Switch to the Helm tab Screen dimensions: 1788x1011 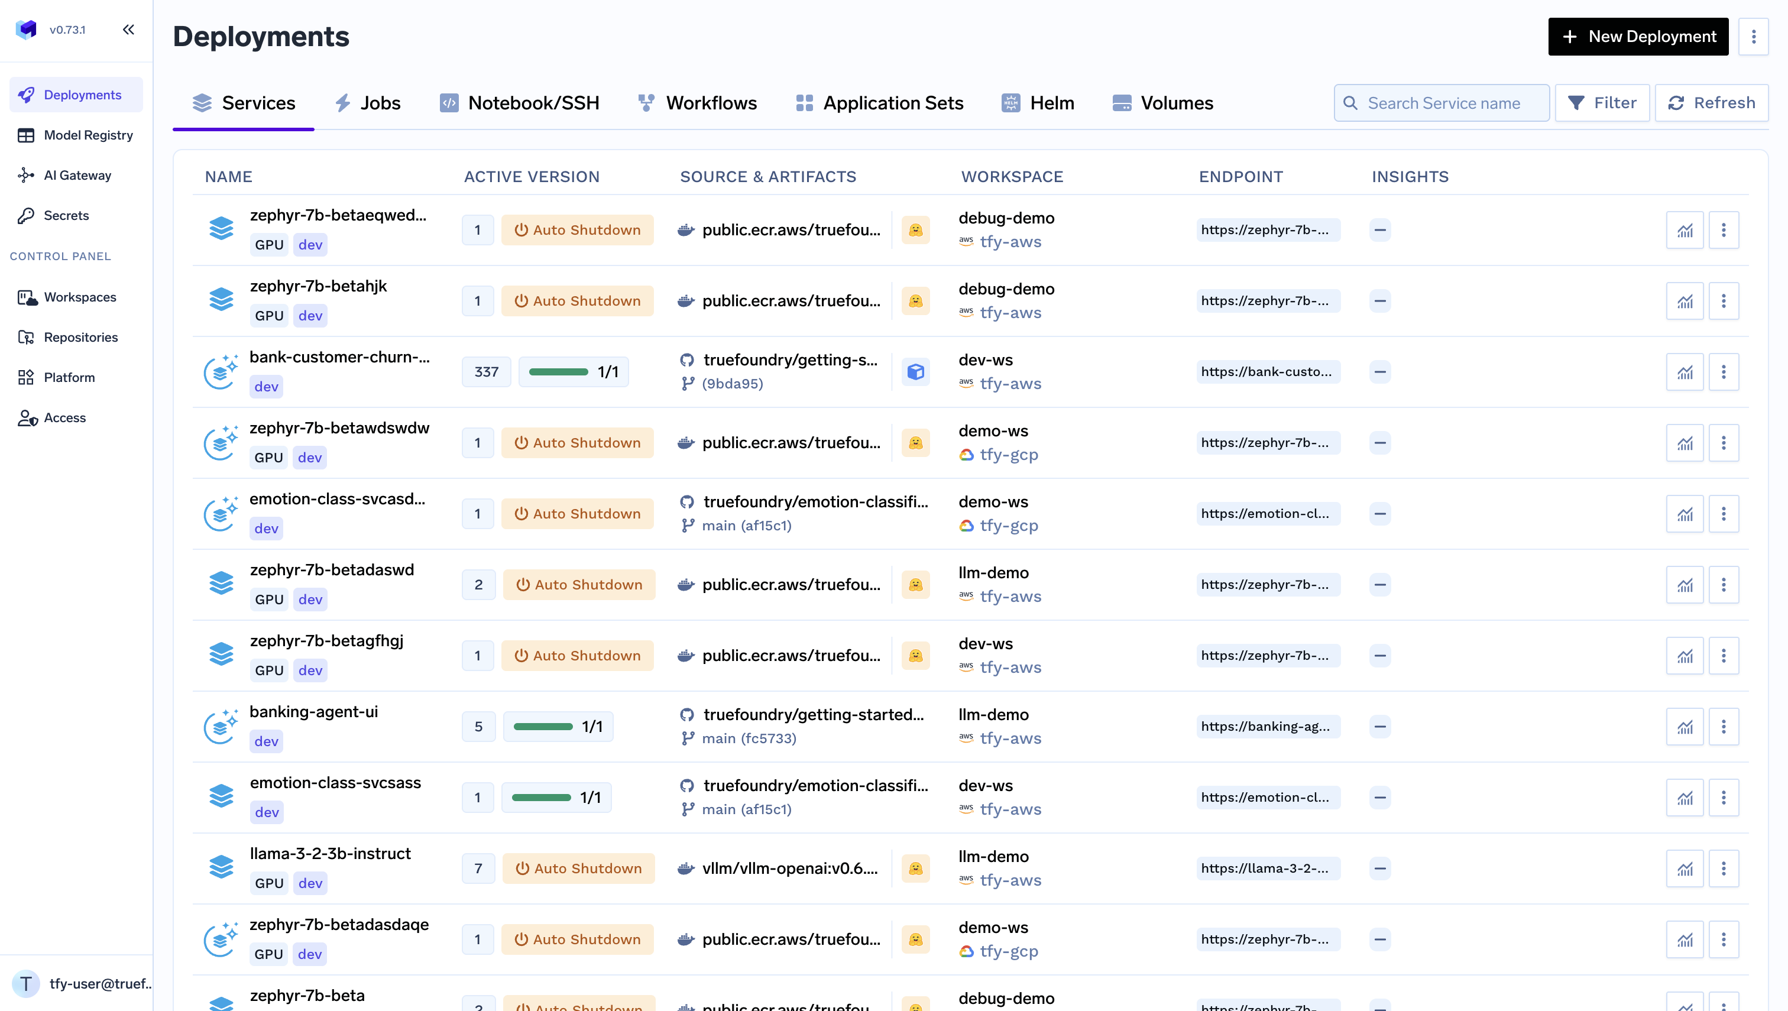[x=1038, y=103]
